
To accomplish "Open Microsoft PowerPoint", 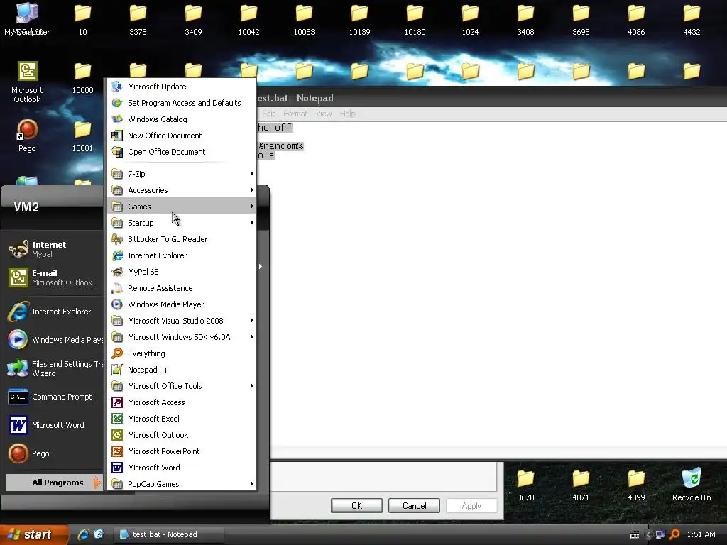I will tap(182, 451).
